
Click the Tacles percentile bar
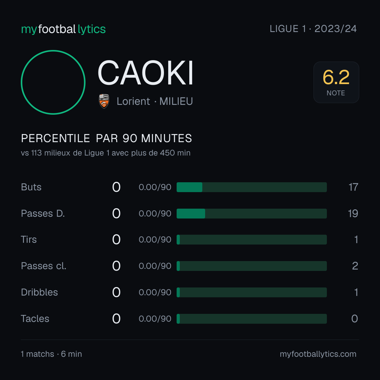pyautogui.click(x=252, y=319)
